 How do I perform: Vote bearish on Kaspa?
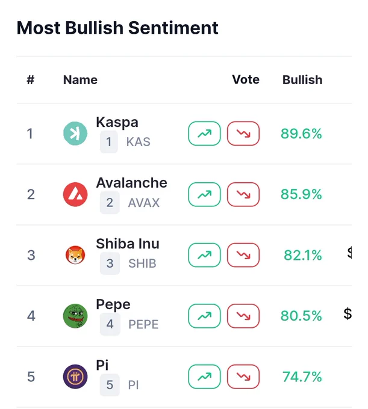coord(243,134)
